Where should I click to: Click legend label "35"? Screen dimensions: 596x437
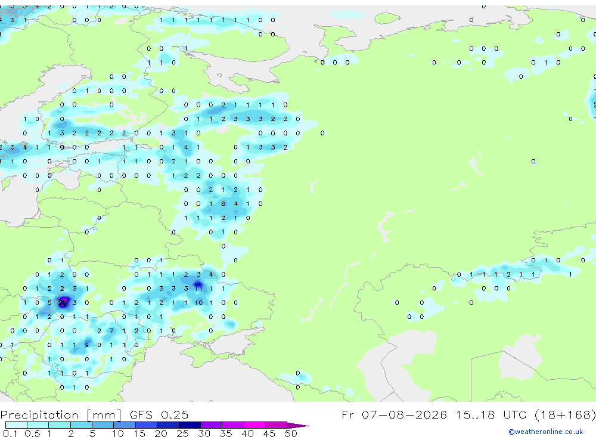point(226,433)
